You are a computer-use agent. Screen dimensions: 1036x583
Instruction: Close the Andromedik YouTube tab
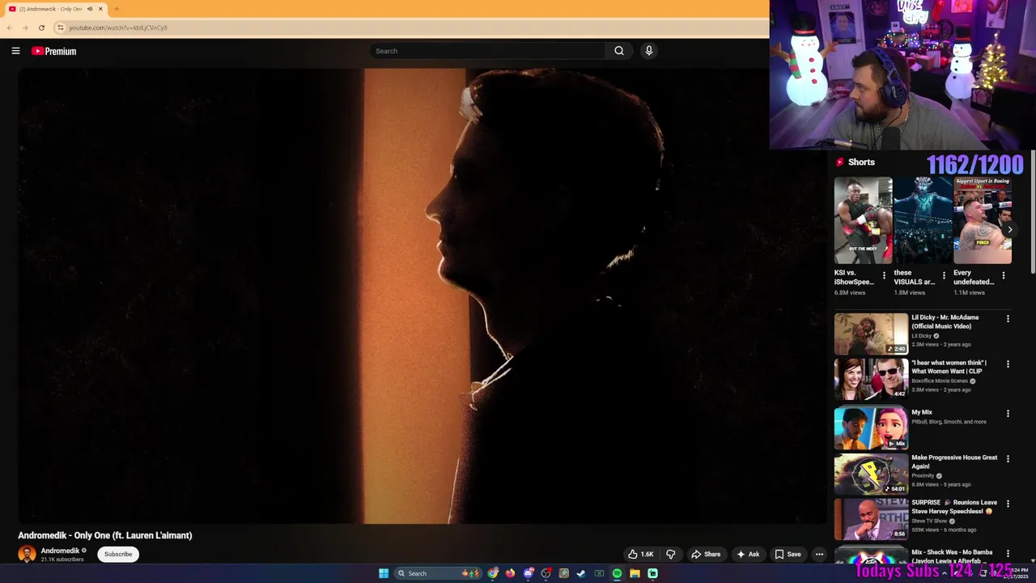pos(100,9)
